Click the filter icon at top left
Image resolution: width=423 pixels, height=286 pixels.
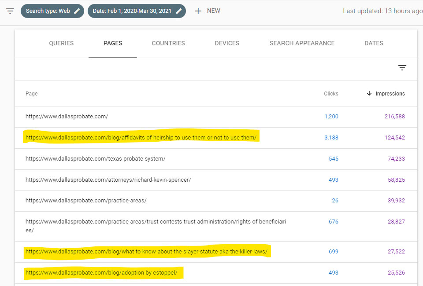10,11
